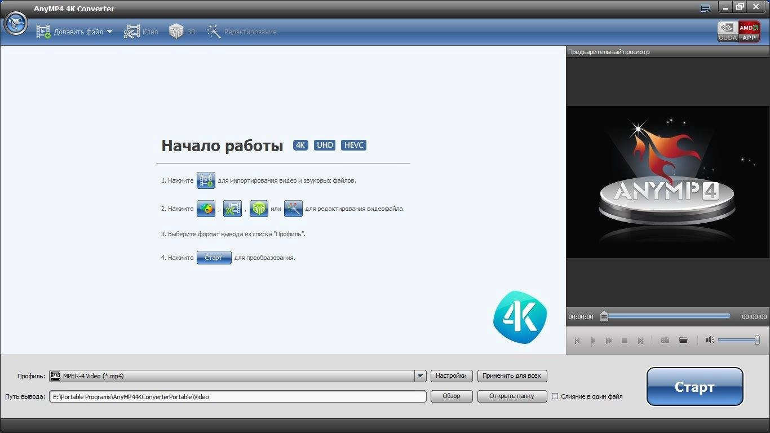Click the Путь вывода label
The image size is (770, 433).
25,396
